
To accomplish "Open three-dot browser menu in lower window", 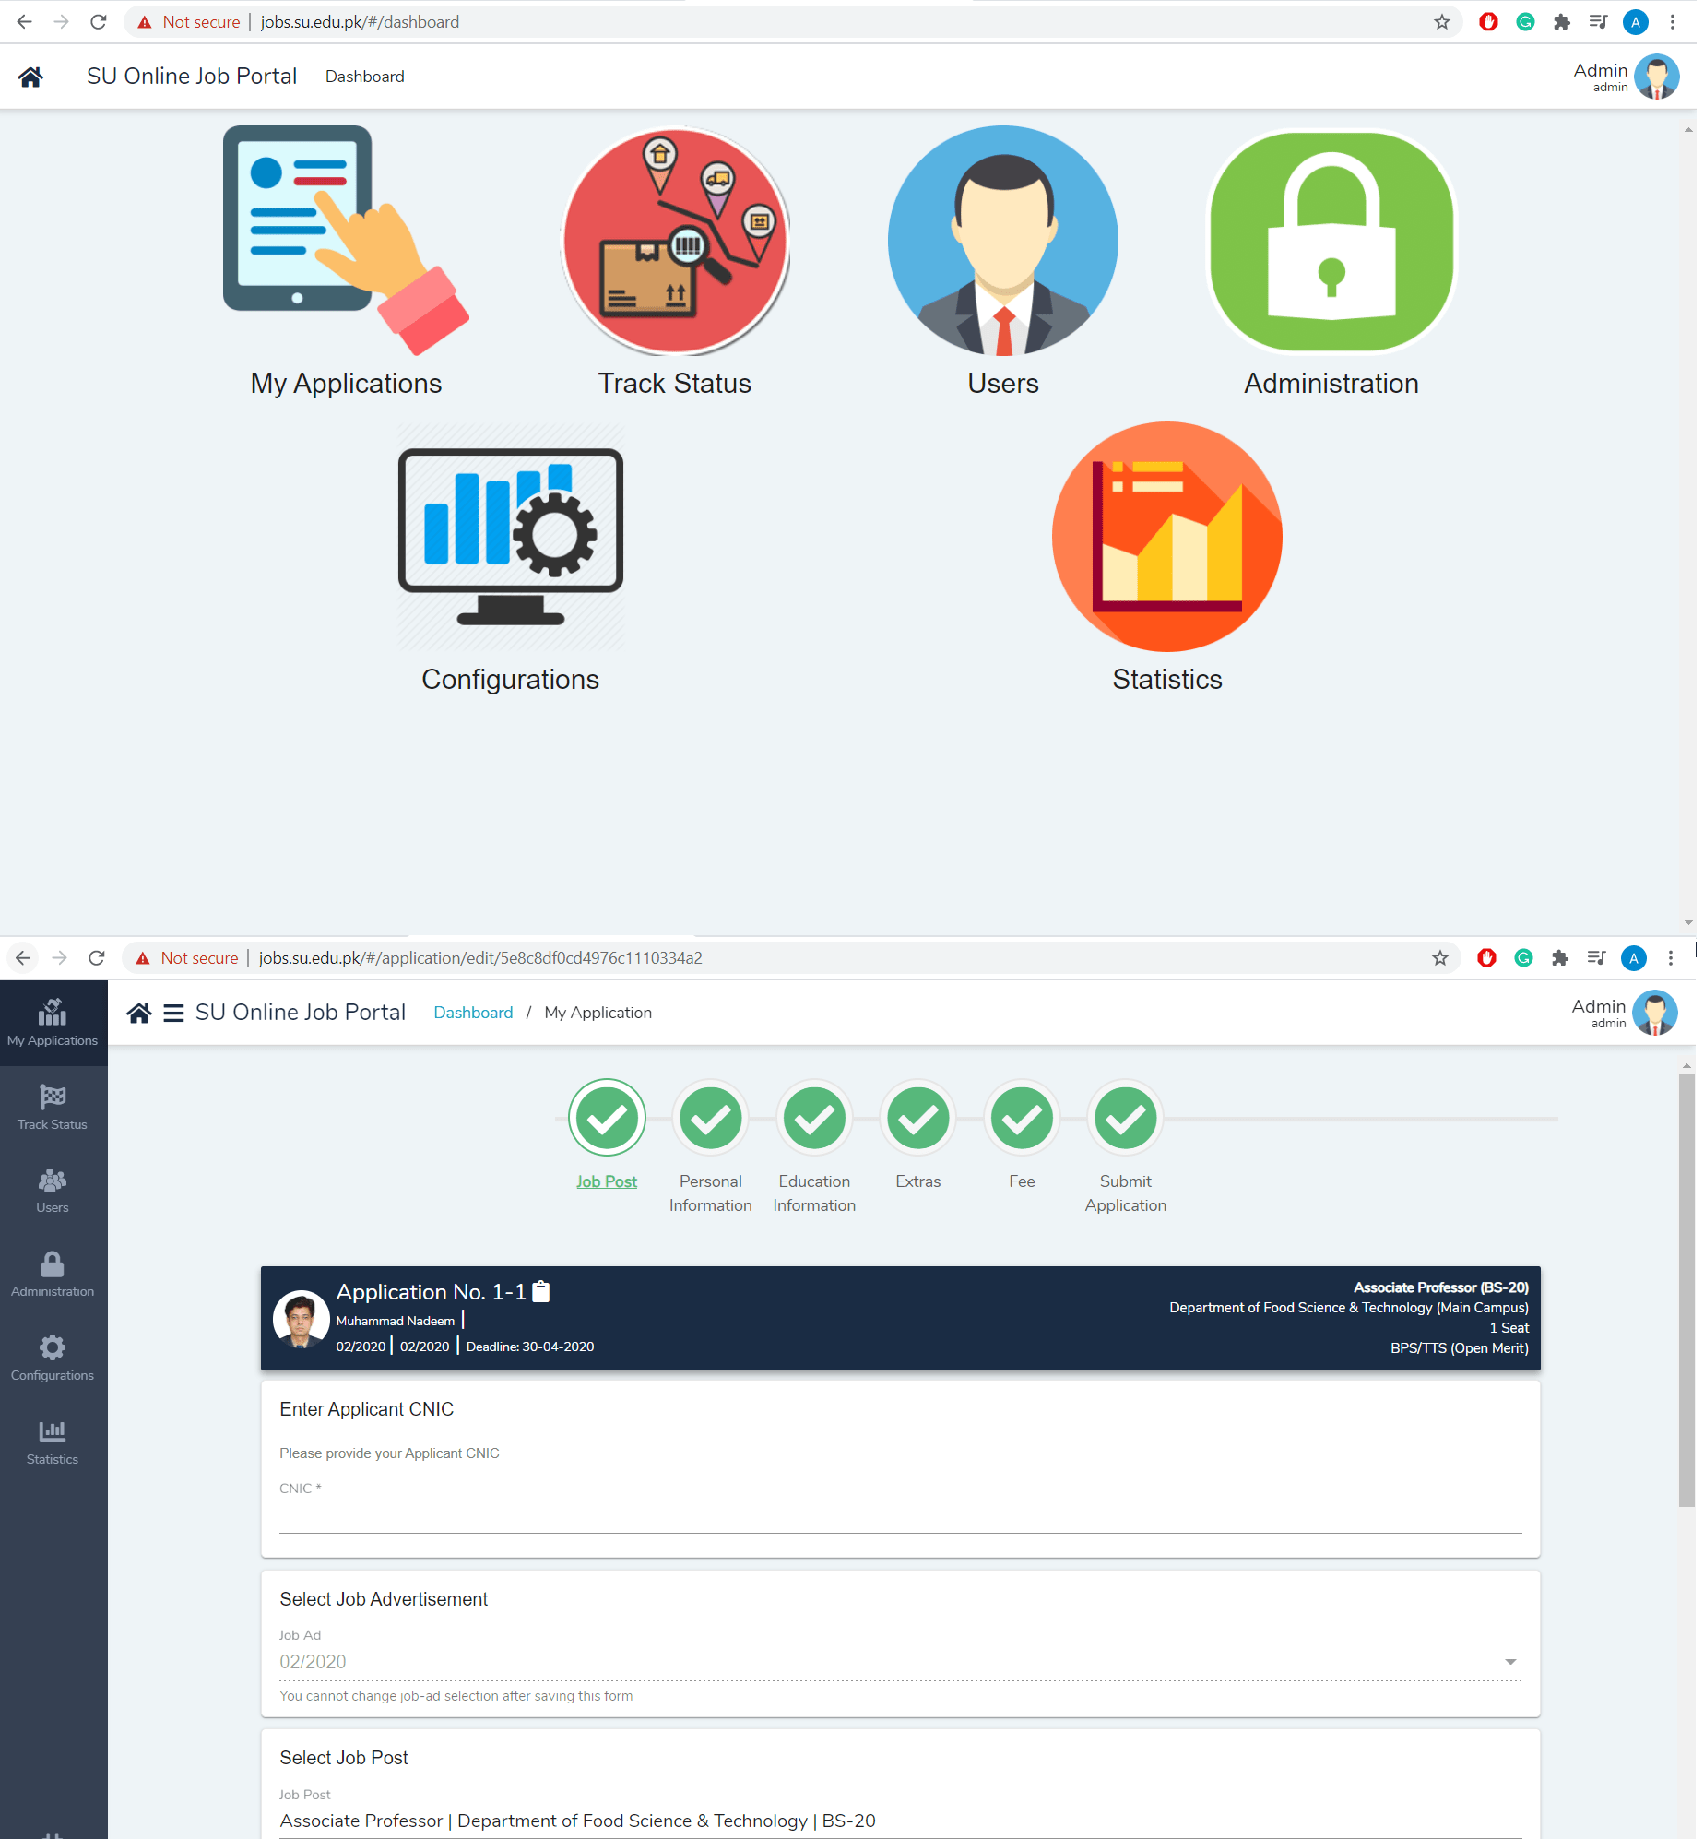I will pyautogui.click(x=1671, y=957).
